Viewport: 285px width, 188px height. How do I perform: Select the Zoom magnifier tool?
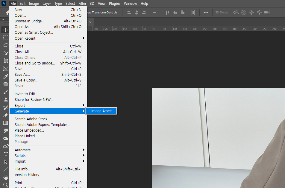pyautogui.click(x=5, y=185)
